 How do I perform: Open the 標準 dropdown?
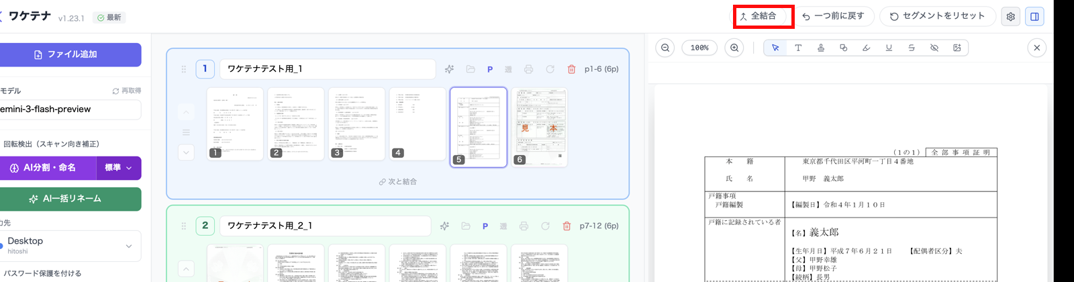click(x=119, y=168)
